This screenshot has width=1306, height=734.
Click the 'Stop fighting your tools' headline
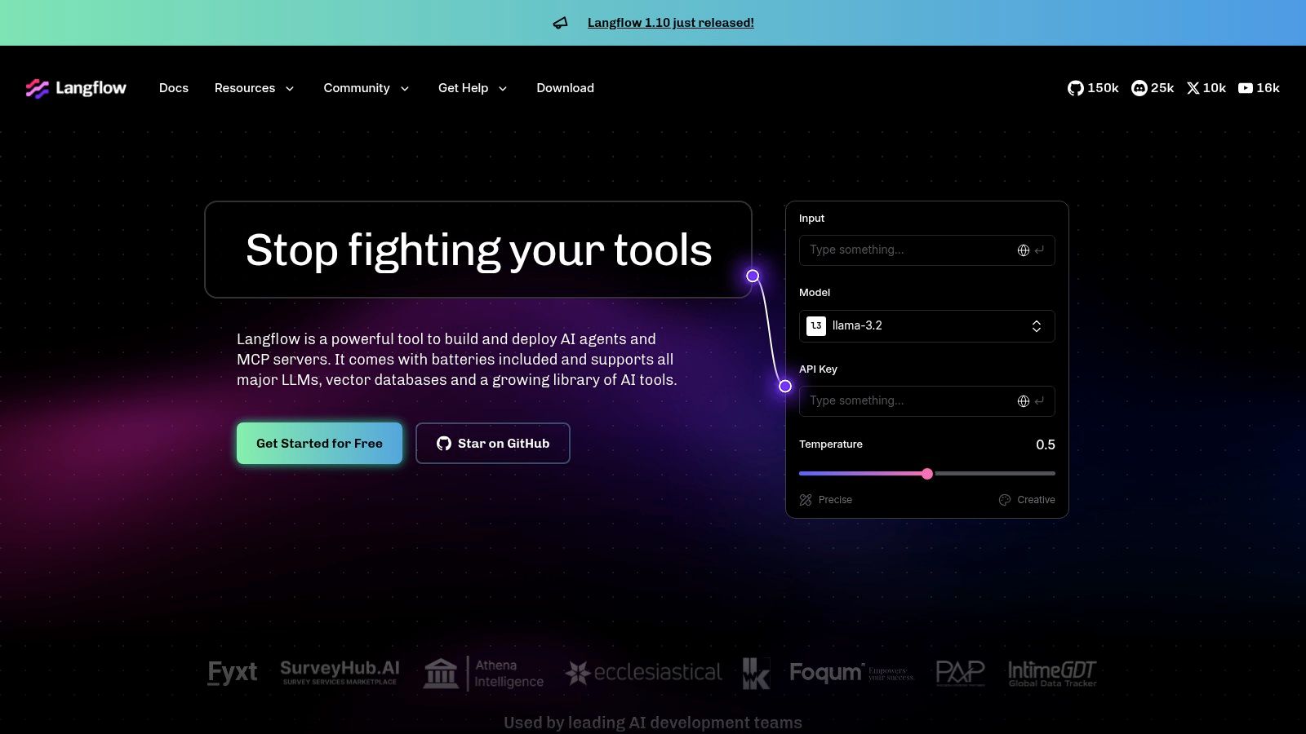[479, 250]
